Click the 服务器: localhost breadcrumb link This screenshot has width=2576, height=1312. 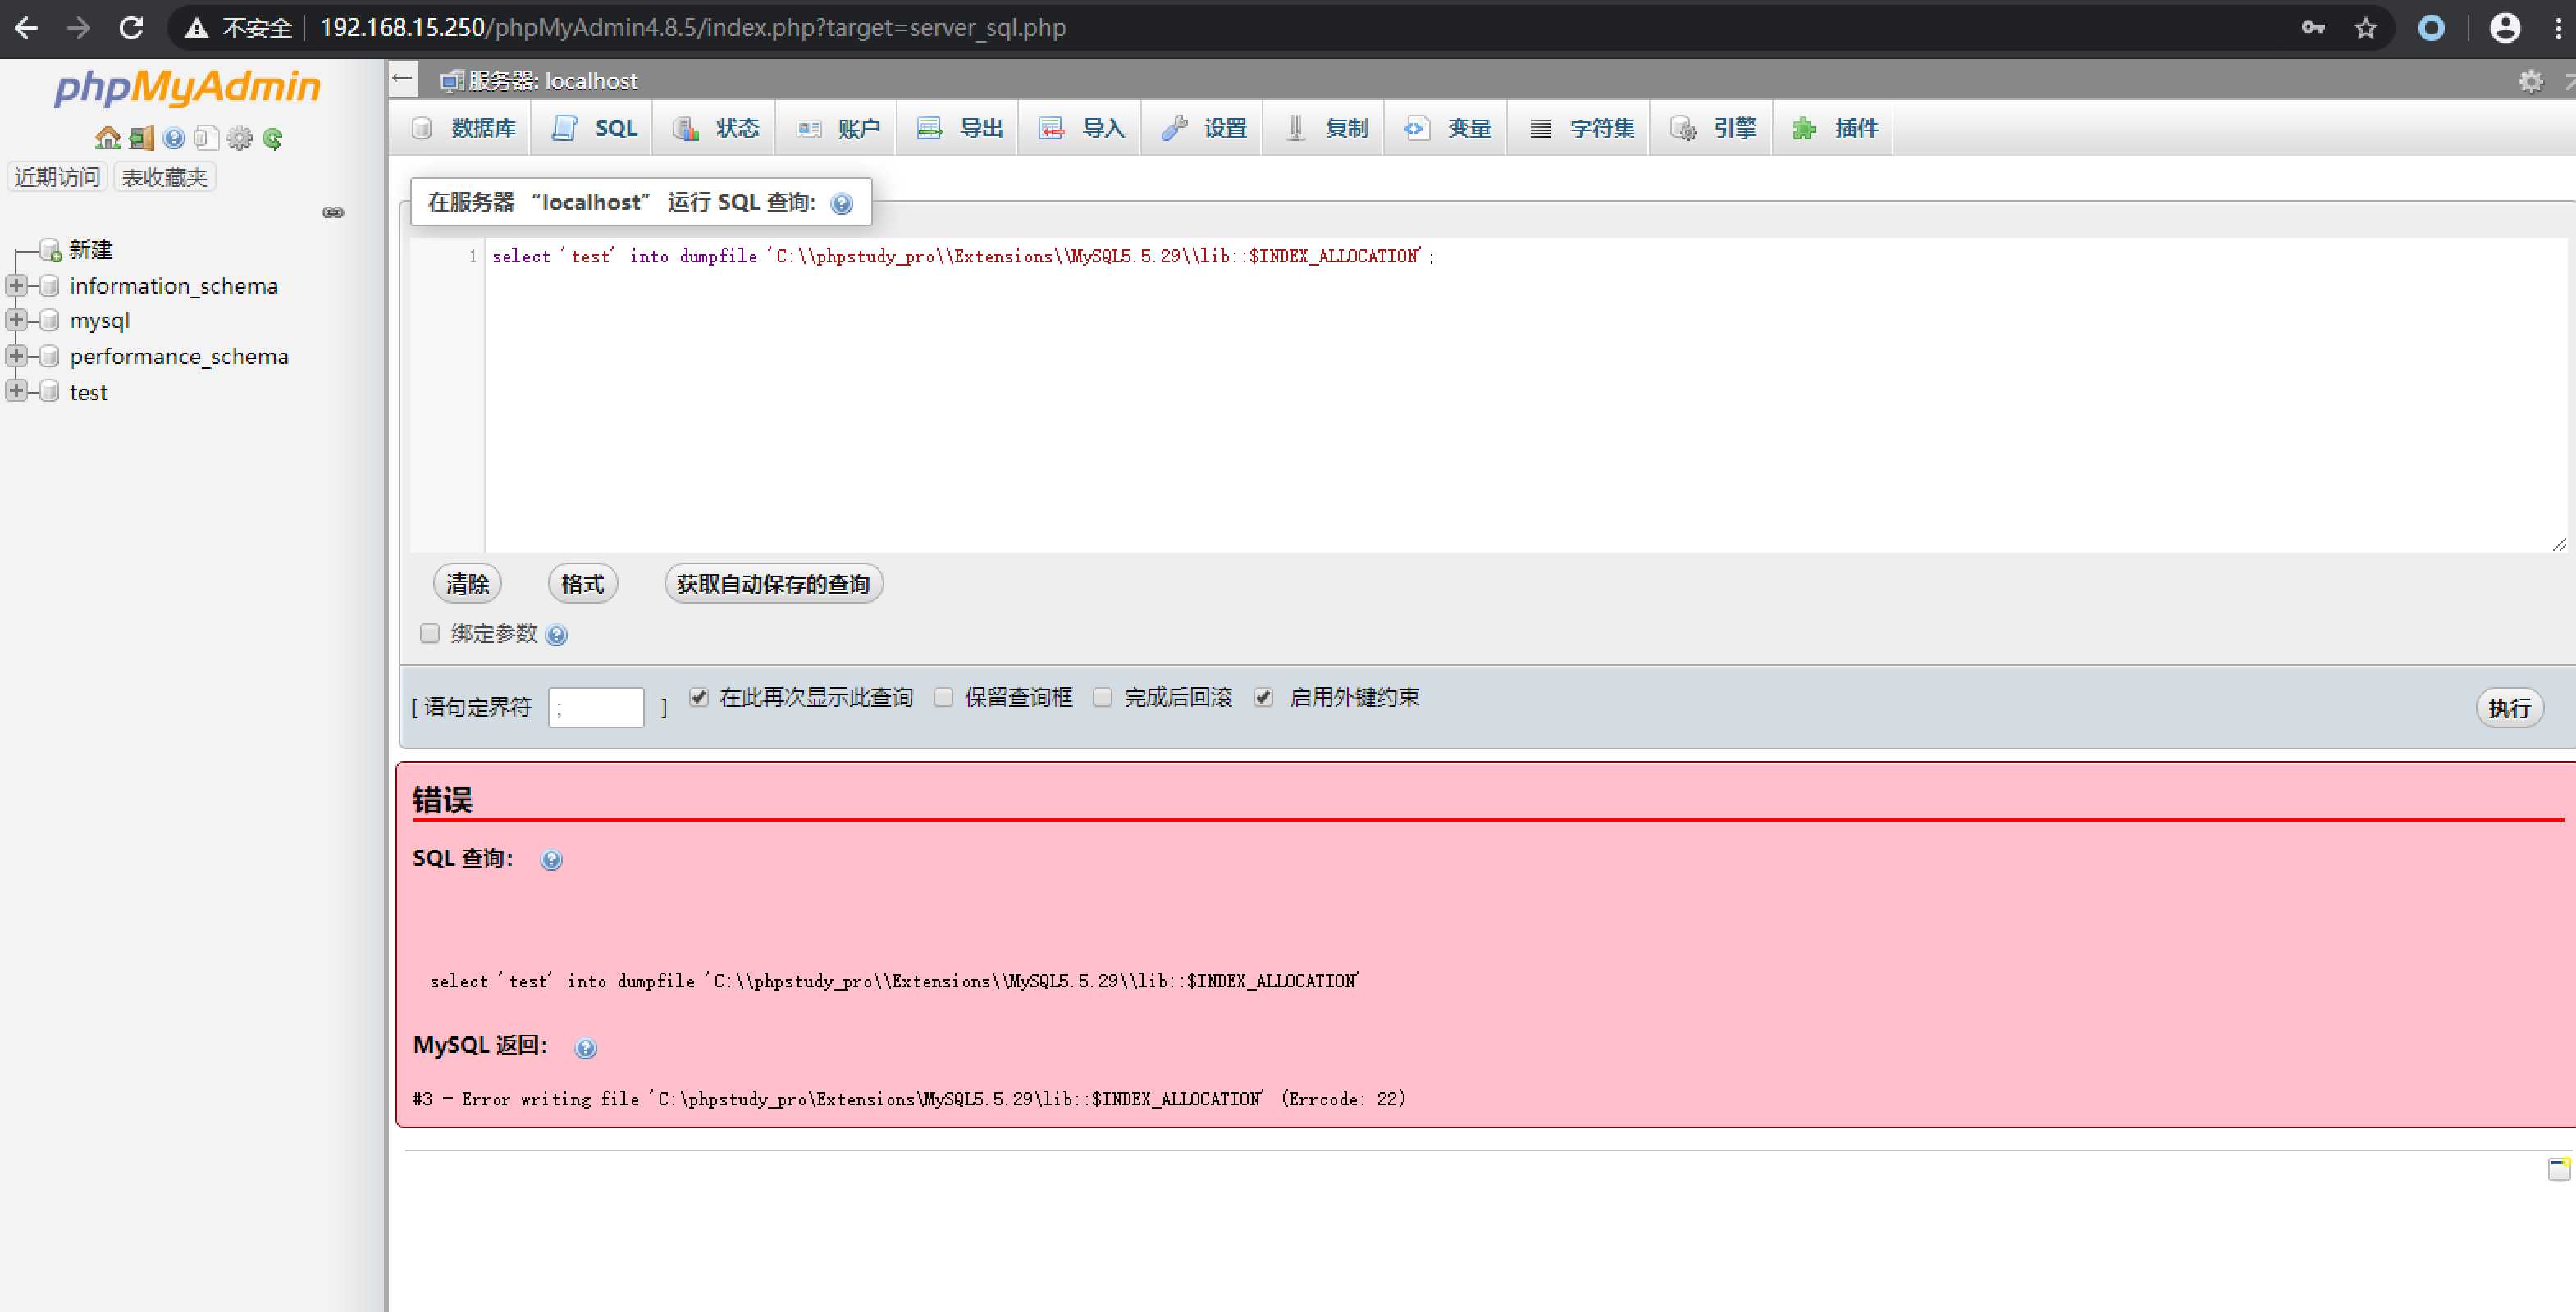point(553,81)
